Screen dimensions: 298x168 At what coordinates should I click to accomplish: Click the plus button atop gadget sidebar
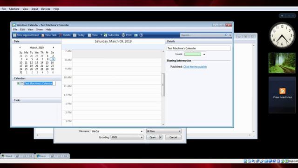point(282,15)
